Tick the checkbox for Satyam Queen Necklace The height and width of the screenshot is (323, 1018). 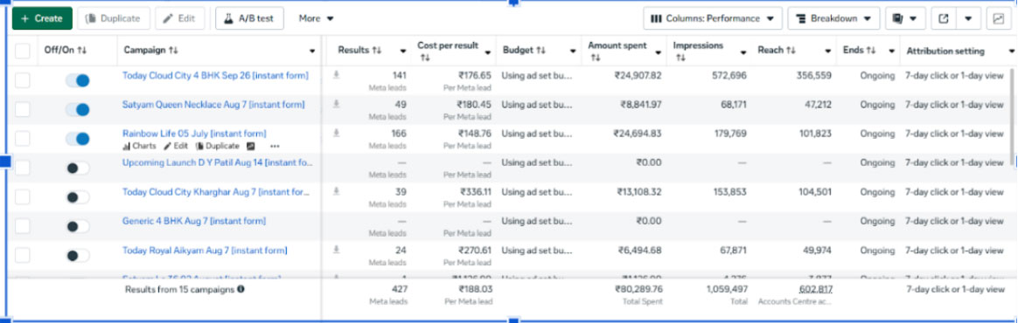tap(22, 110)
